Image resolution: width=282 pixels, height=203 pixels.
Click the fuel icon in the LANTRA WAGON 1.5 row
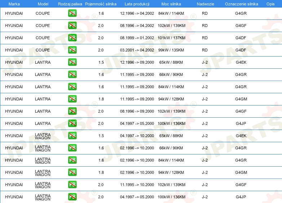tap(72, 135)
